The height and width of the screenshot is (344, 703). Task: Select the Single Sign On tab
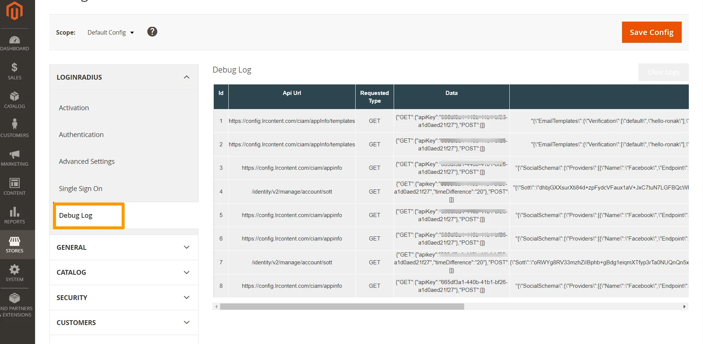tap(81, 189)
